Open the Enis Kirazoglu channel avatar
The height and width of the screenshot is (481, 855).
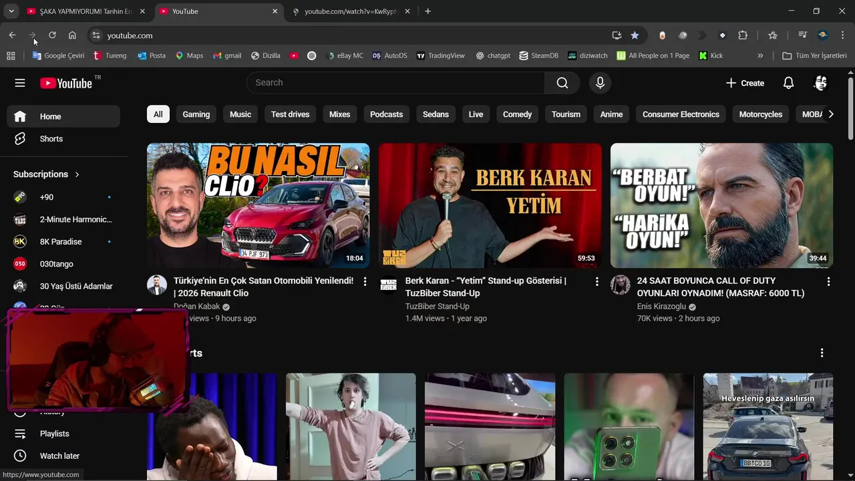(x=621, y=285)
